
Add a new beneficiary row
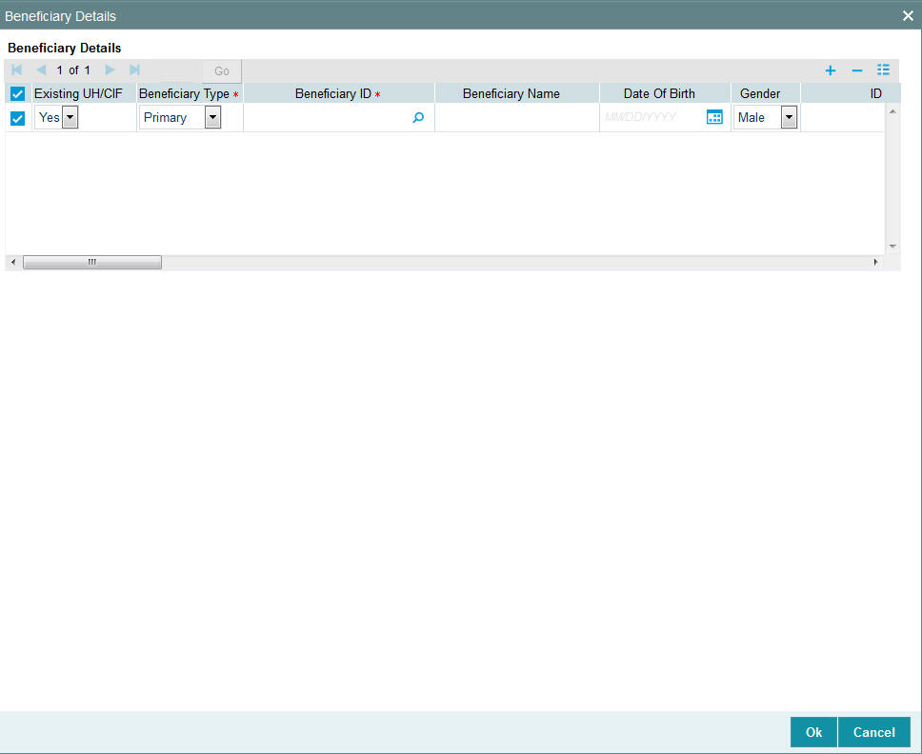click(x=831, y=70)
